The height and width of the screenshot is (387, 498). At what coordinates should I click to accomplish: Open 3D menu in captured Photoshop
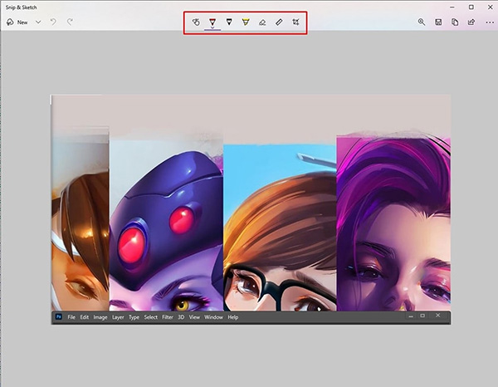181,317
